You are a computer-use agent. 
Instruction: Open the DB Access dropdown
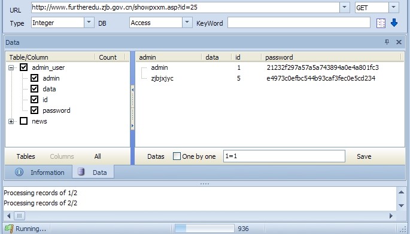pyautogui.click(x=187, y=23)
